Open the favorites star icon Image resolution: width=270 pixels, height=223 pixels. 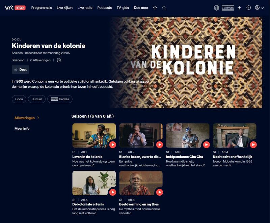point(155,8)
